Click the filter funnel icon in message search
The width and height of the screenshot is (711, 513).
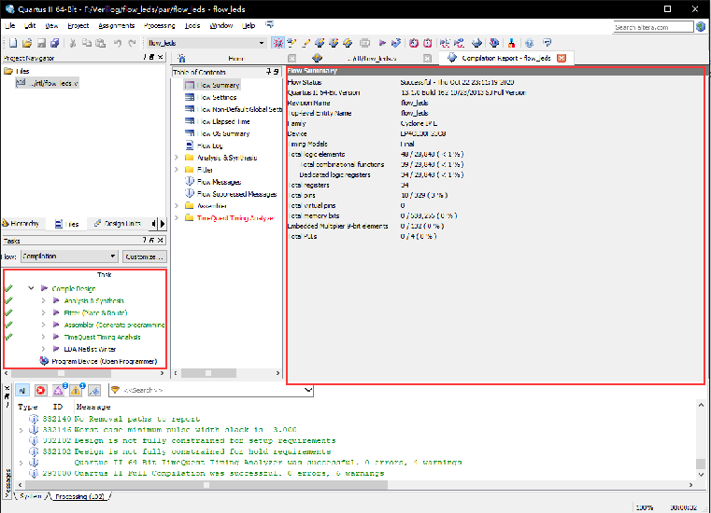pos(115,390)
